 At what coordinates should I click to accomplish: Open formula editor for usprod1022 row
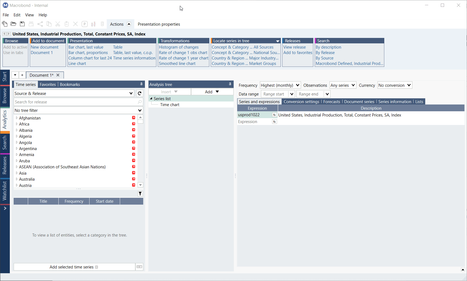point(275,115)
